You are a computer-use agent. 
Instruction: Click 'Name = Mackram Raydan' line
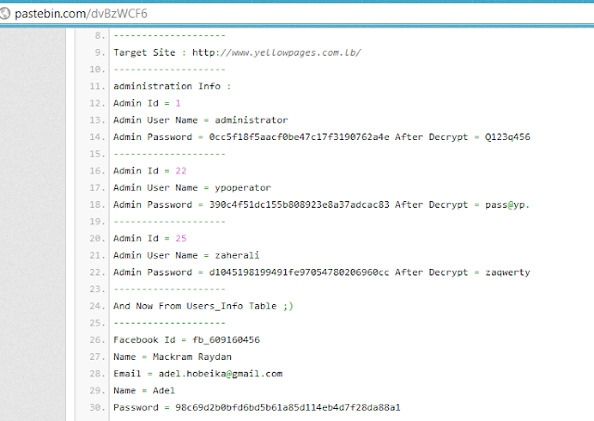coord(173,357)
